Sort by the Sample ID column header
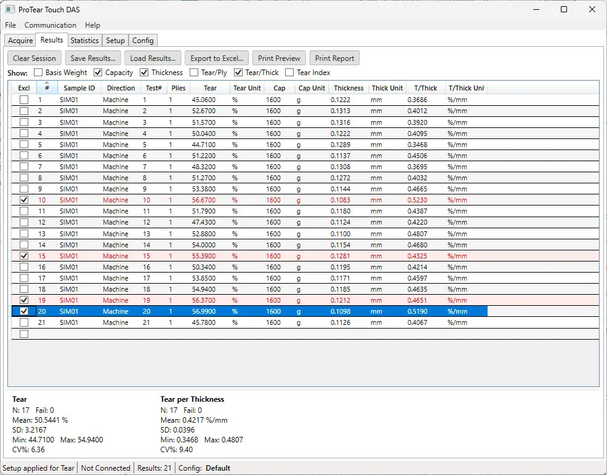The width and height of the screenshot is (607, 475). [79, 88]
